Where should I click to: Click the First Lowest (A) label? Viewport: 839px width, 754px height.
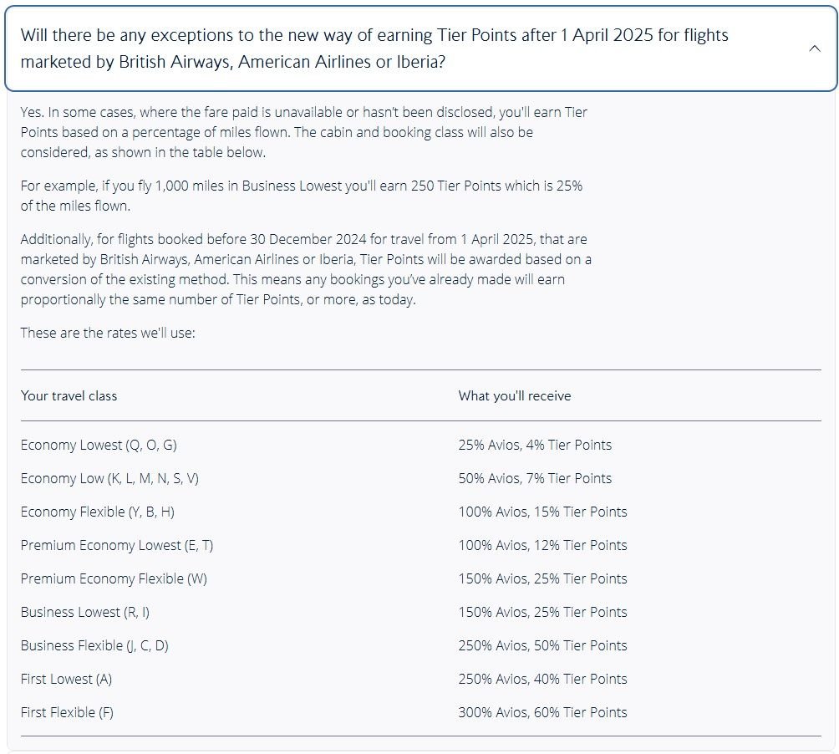tap(66, 679)
